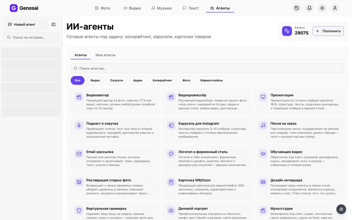
Task: Open the Деловой портрет agent title
Action: pos(193,208)
